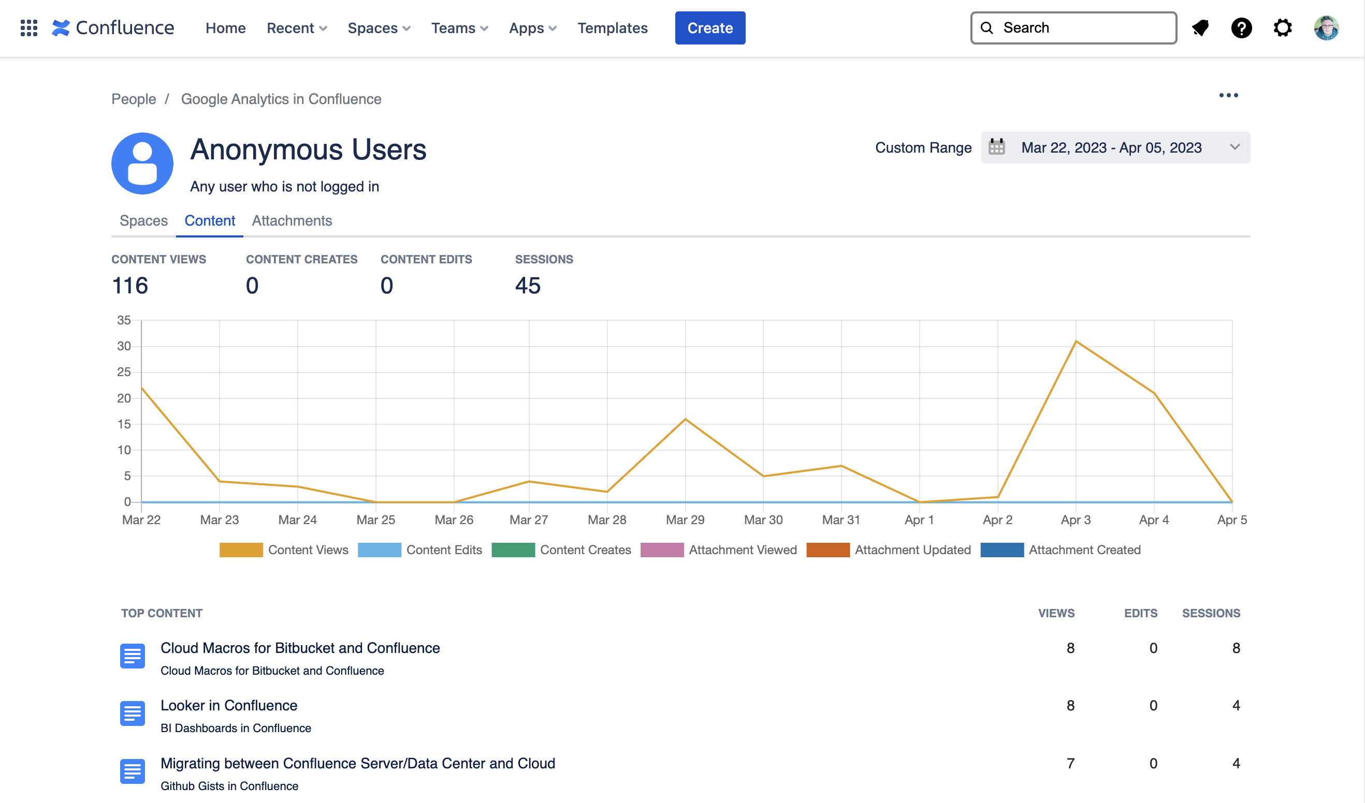The height and width of the screenshot is (803, 1365).
Task: Click the blue Create button
Action: 709,28
